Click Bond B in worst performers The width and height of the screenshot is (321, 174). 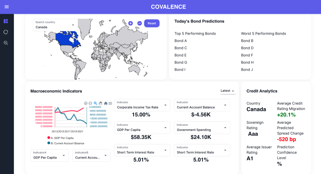click(247, 41)
